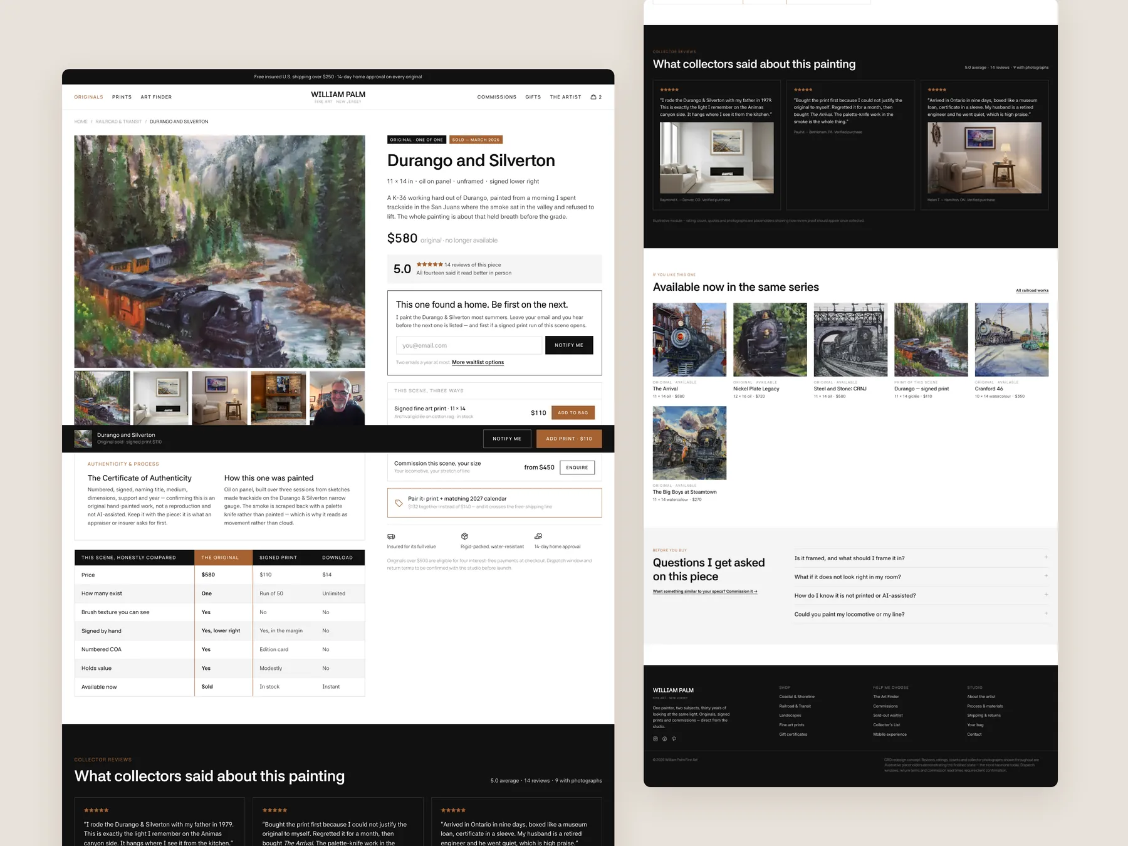Open the Originals nav item
Screen dimensions: 1128x846
(x=88, y=97)
